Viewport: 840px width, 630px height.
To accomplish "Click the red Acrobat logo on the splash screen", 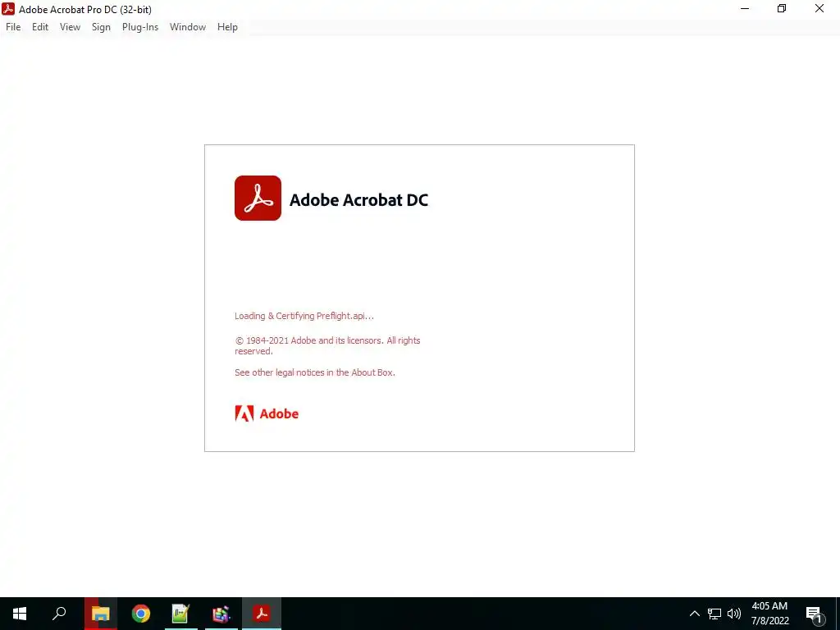I will point(258,198).
